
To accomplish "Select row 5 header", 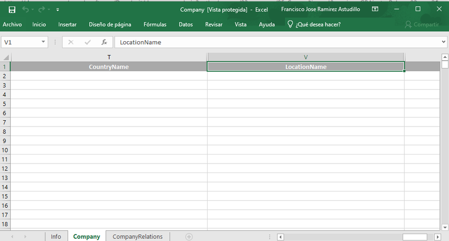I will click(5, 104).
